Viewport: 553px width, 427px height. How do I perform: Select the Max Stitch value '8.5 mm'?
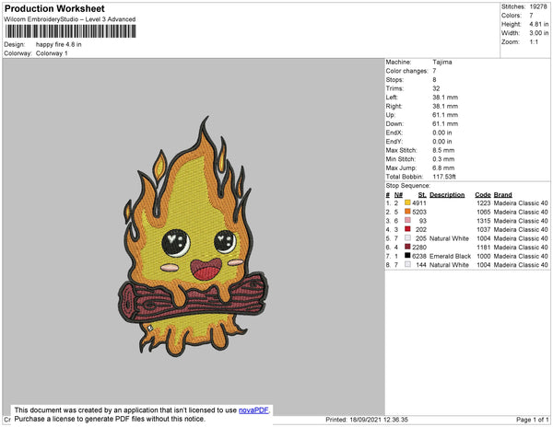(x=443, y=150)
